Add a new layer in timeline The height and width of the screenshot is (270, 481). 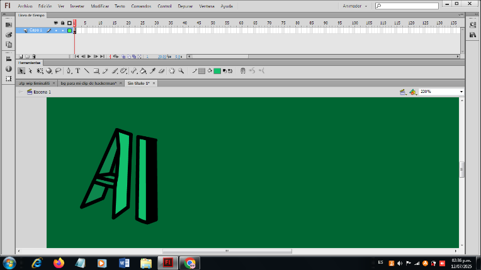tap(21, 57)
